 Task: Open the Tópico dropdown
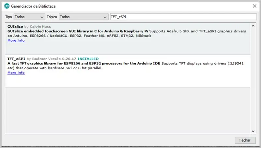click(84, 17)
